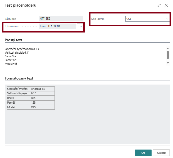Expand the dialog to full screen

click(159, 5)
